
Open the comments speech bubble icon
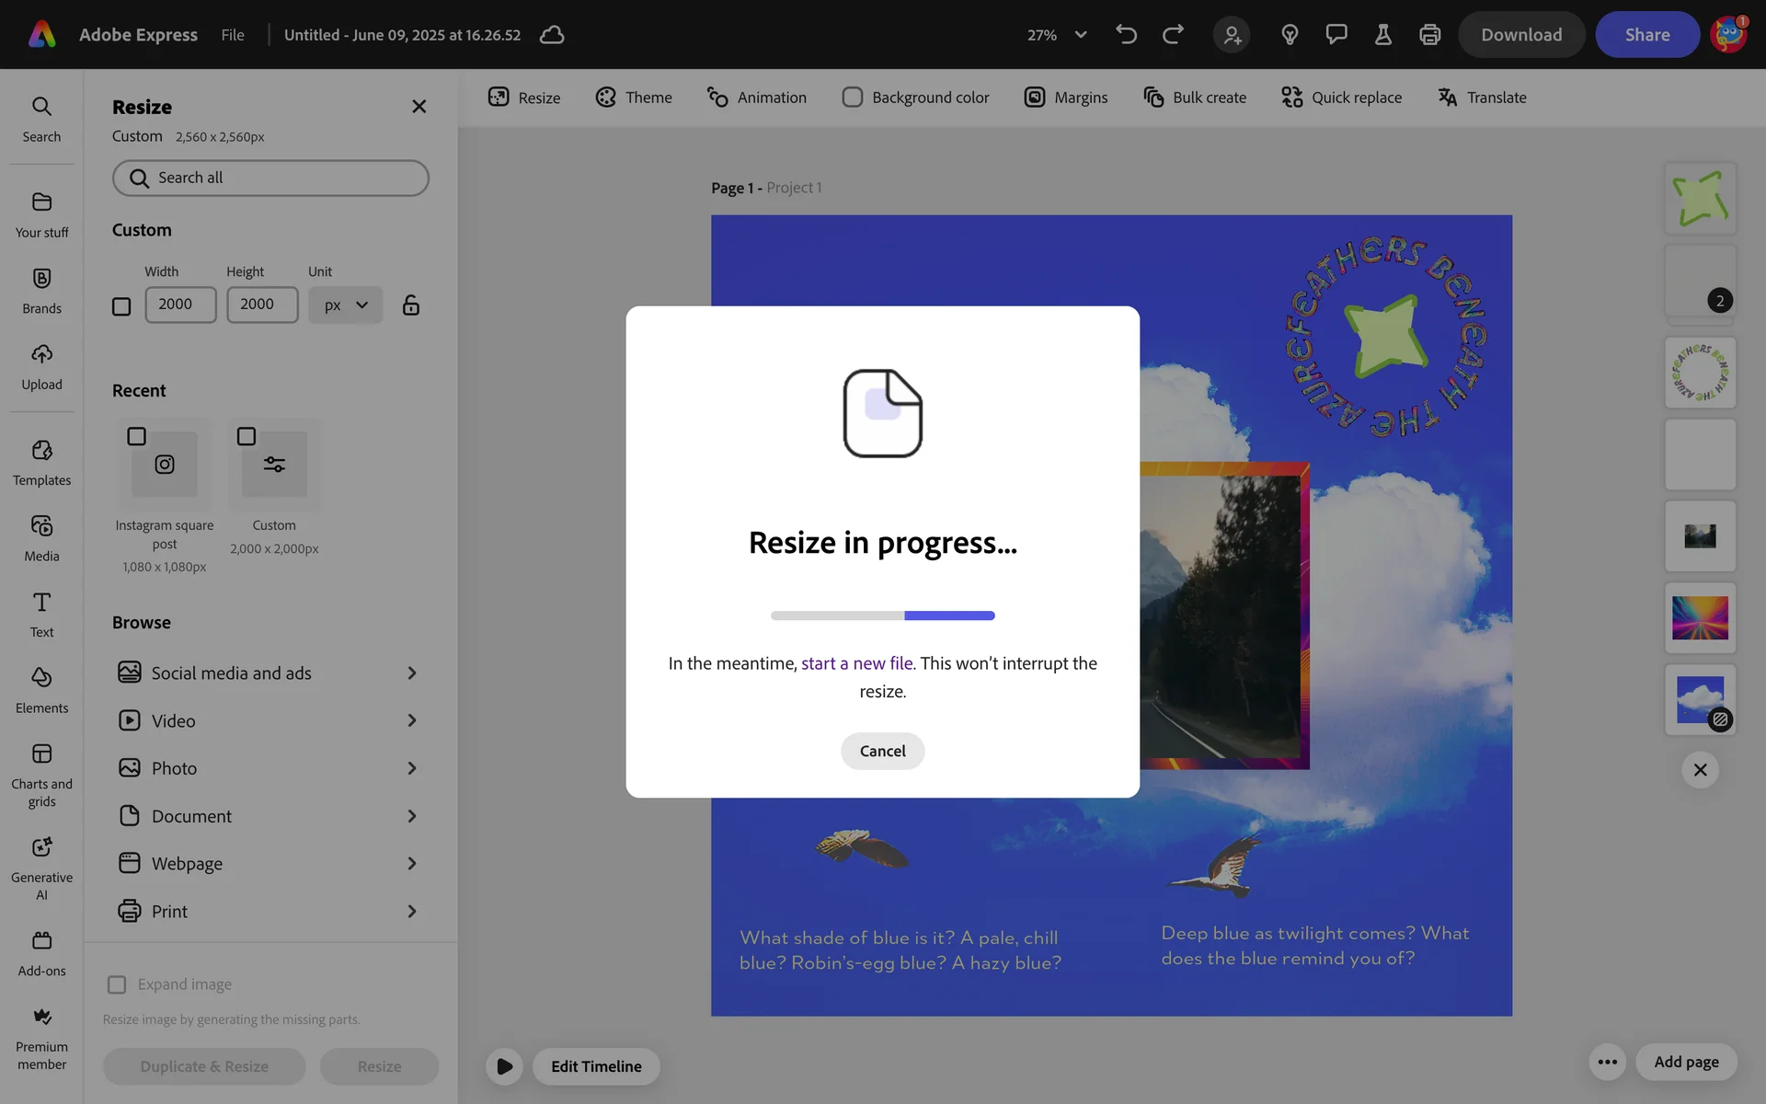[1336, 35]
